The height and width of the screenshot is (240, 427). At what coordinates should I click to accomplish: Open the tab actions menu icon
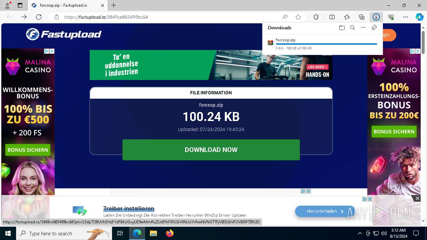20,5
